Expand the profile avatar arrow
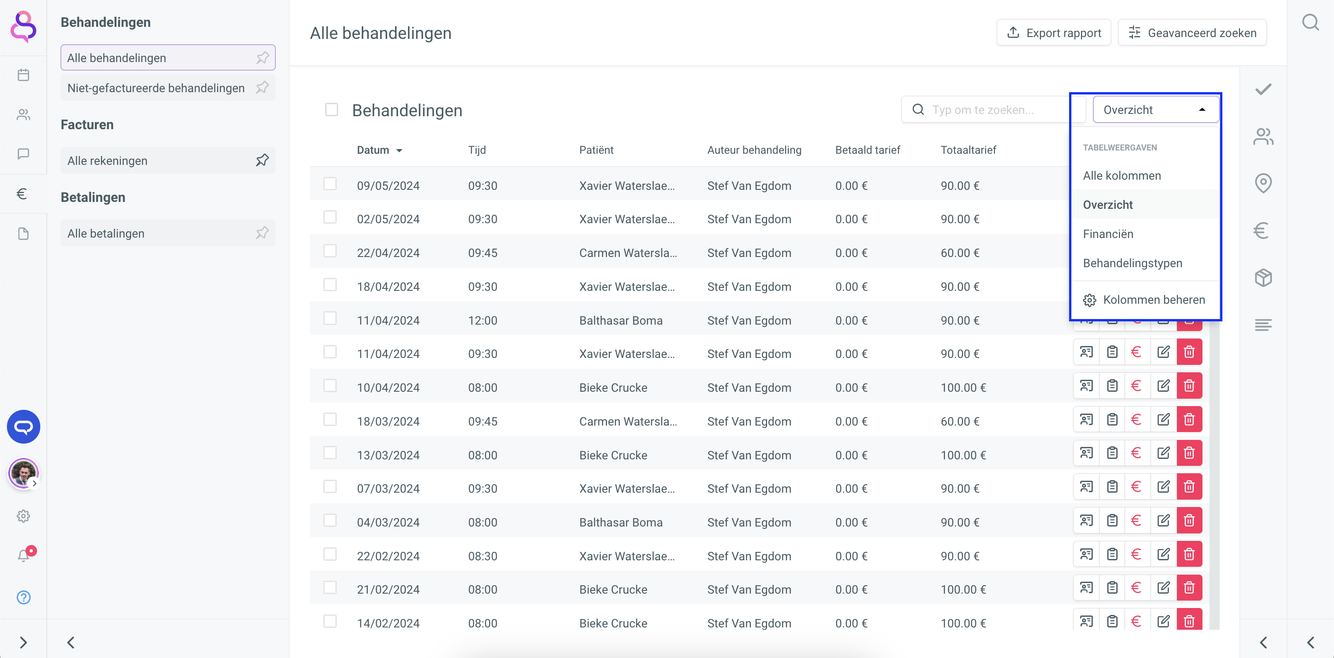1334x658 pixels. point(34,483)
